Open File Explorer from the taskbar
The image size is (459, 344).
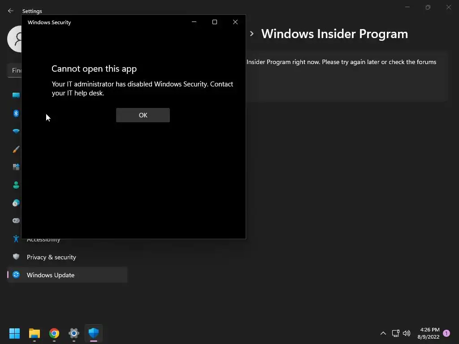coord(35,333)
